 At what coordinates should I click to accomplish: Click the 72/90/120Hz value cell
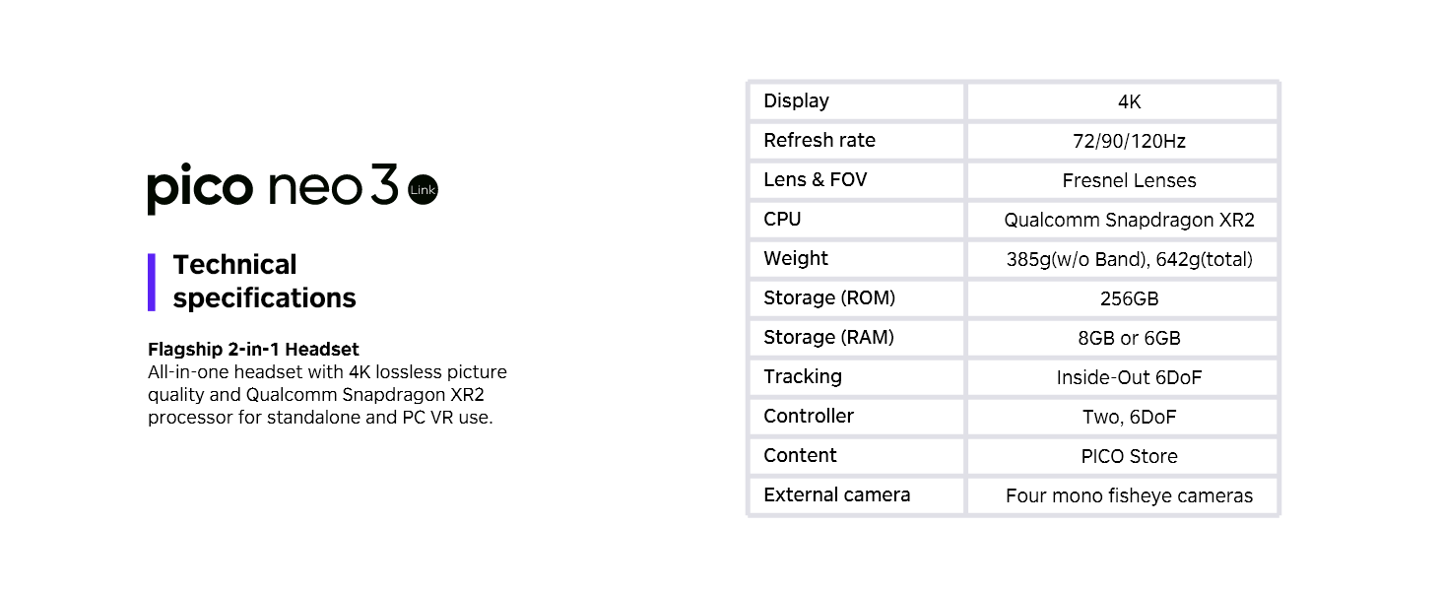click(1123, 141)
